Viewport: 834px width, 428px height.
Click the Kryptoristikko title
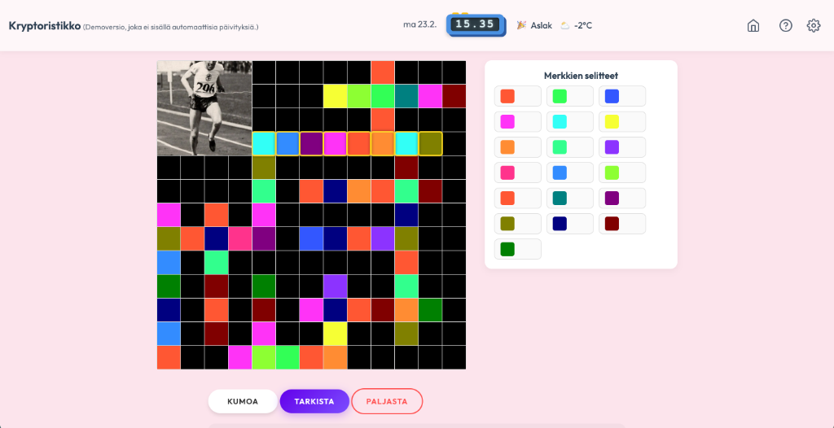click(44, 25)
